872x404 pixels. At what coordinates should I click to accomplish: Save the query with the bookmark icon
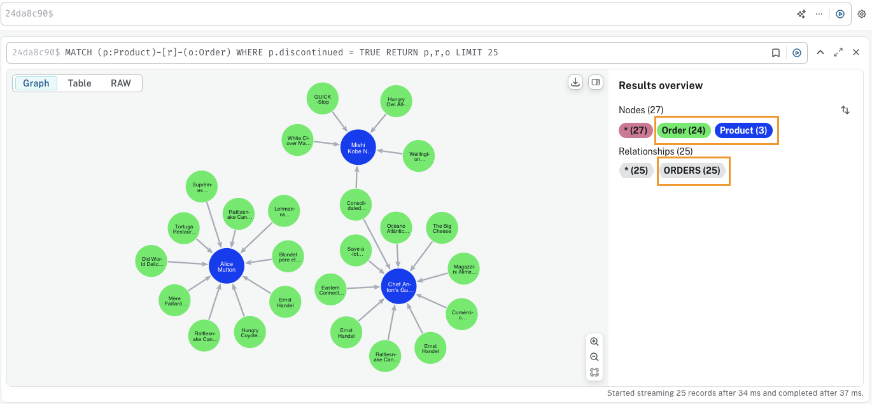pyautogui.click(x=776, y=53)
